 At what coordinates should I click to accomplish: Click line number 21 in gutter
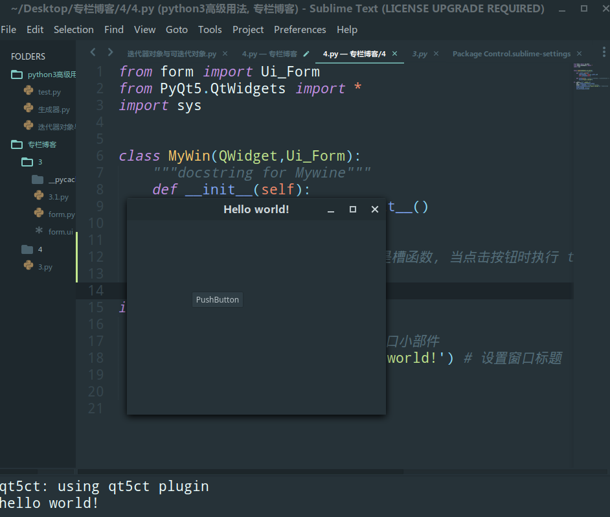click(96, 409)
